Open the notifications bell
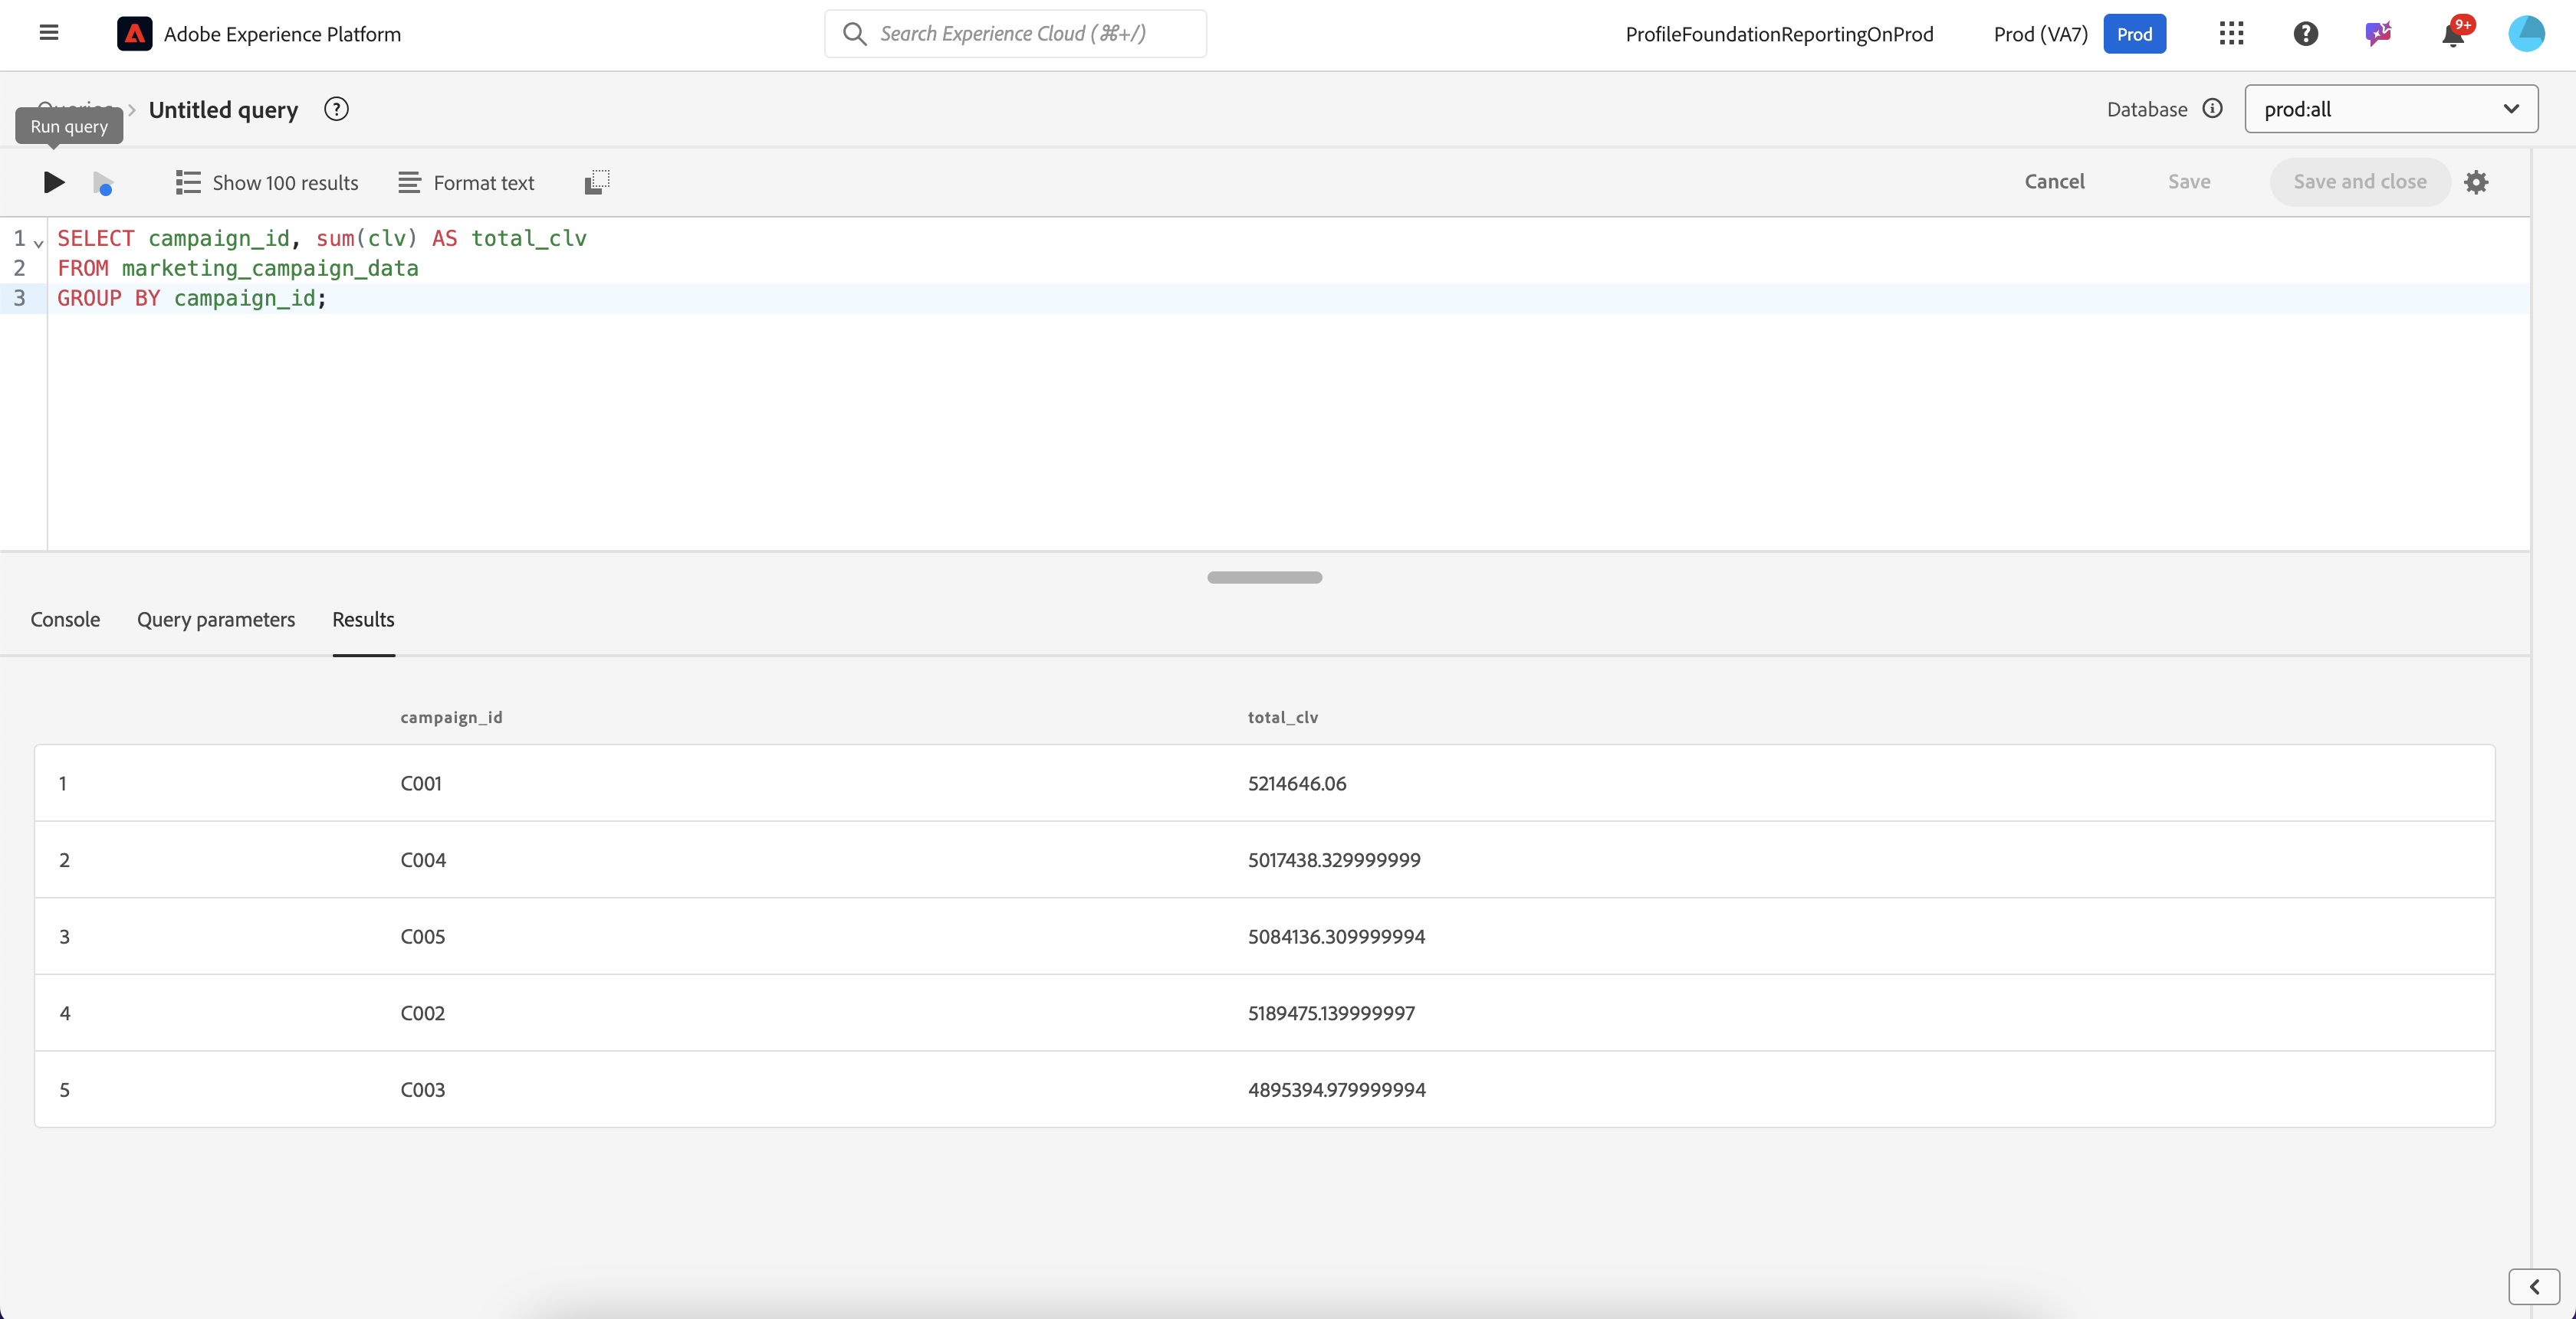 pyautogui.click(x=2453, y=35)
